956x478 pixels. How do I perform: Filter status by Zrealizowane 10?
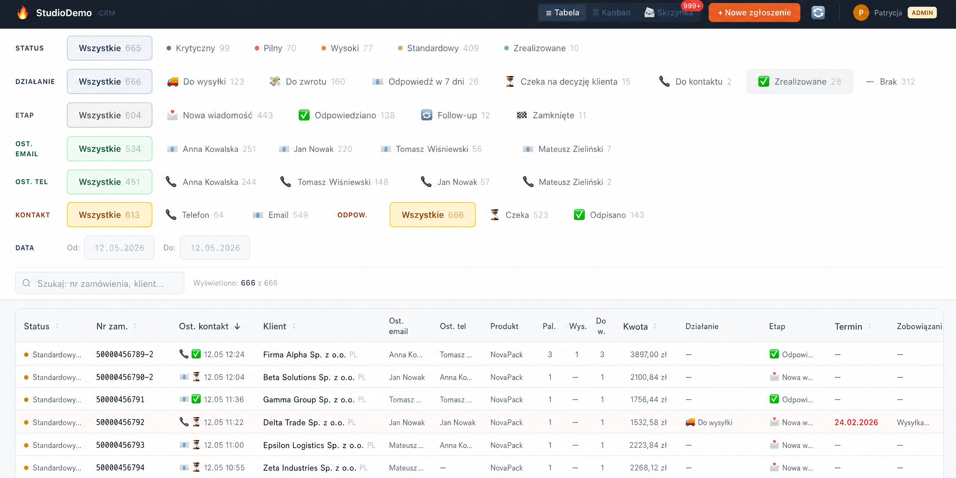(x=541, y=48)
